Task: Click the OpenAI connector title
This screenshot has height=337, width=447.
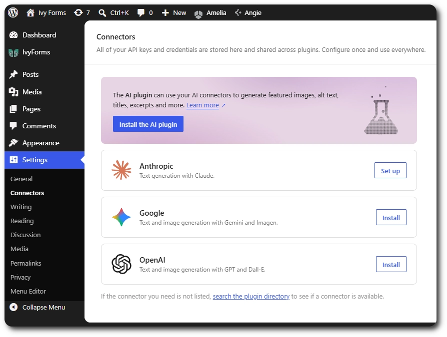Action: [x=152, y=260]
